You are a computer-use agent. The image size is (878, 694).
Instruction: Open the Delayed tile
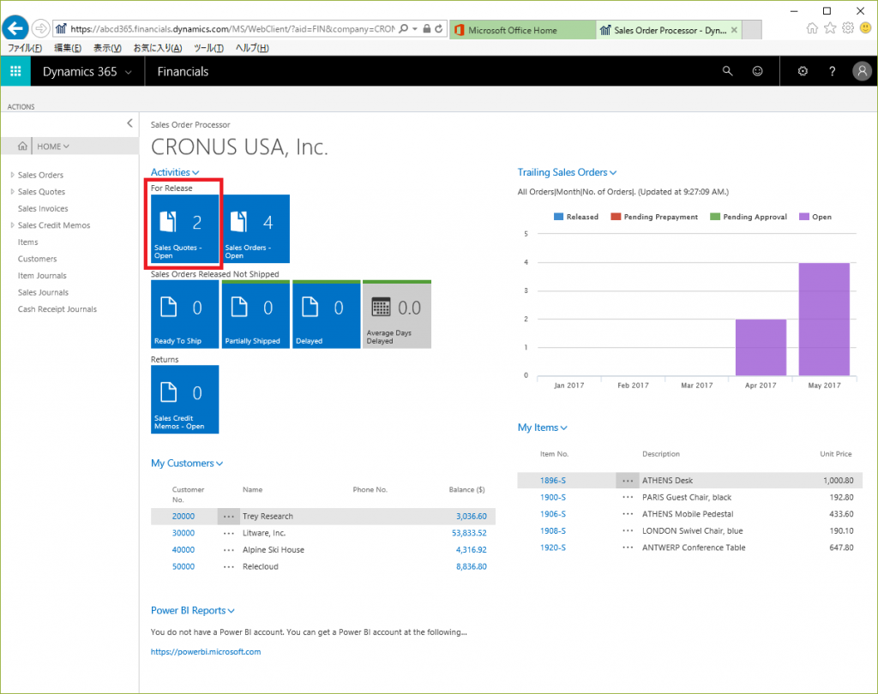(x=327, y=314)
